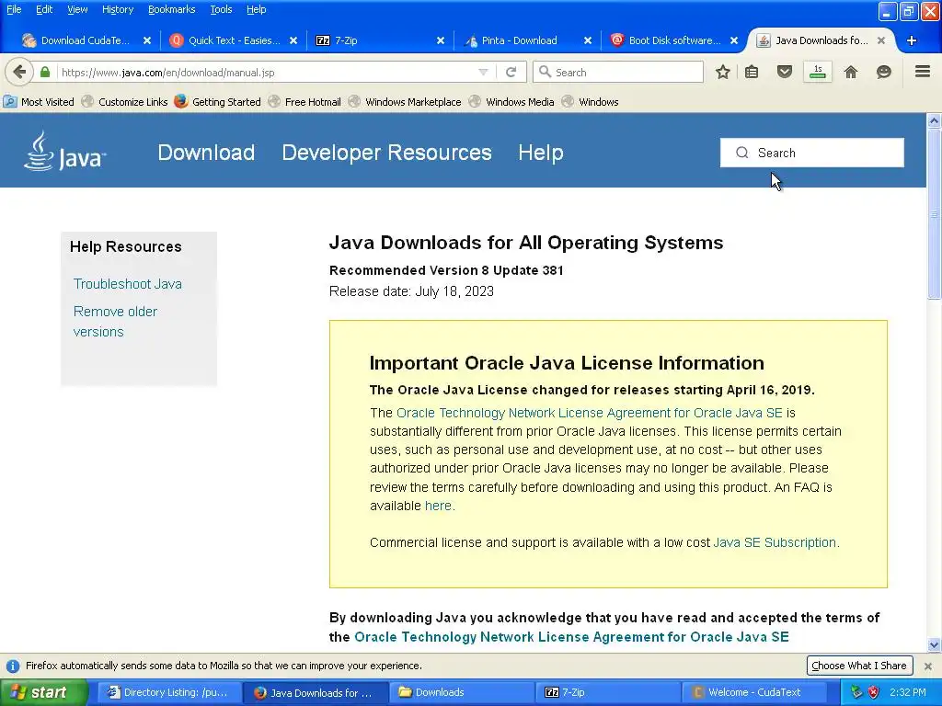Image resolution: width=942 pixels, height=706 pixels.
Task: Open the Tools menu
Action: click(x=221, y=9)
